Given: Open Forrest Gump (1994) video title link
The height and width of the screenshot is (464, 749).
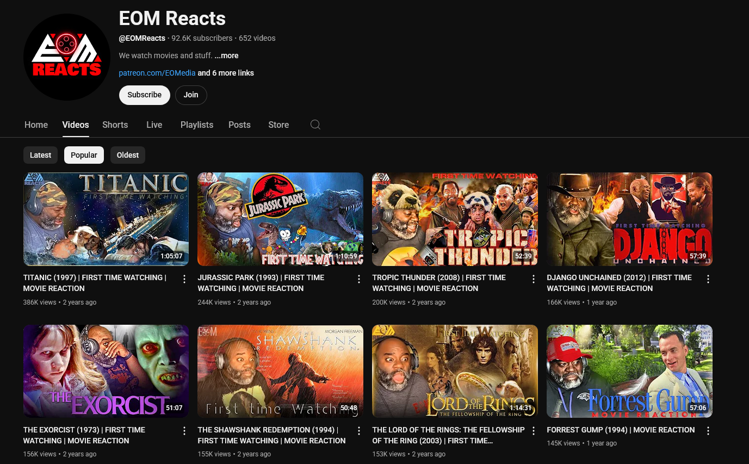Looking at the screenshot, I should [621, 430].
